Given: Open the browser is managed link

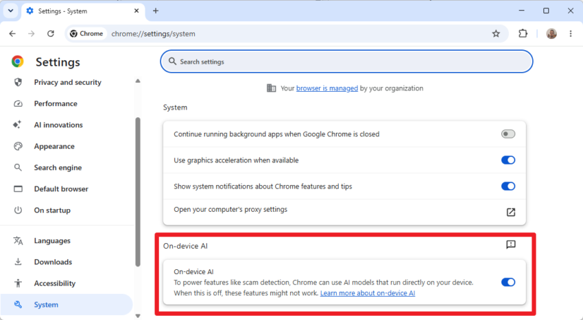Looking at the screenshot, I should pos(326,88).
